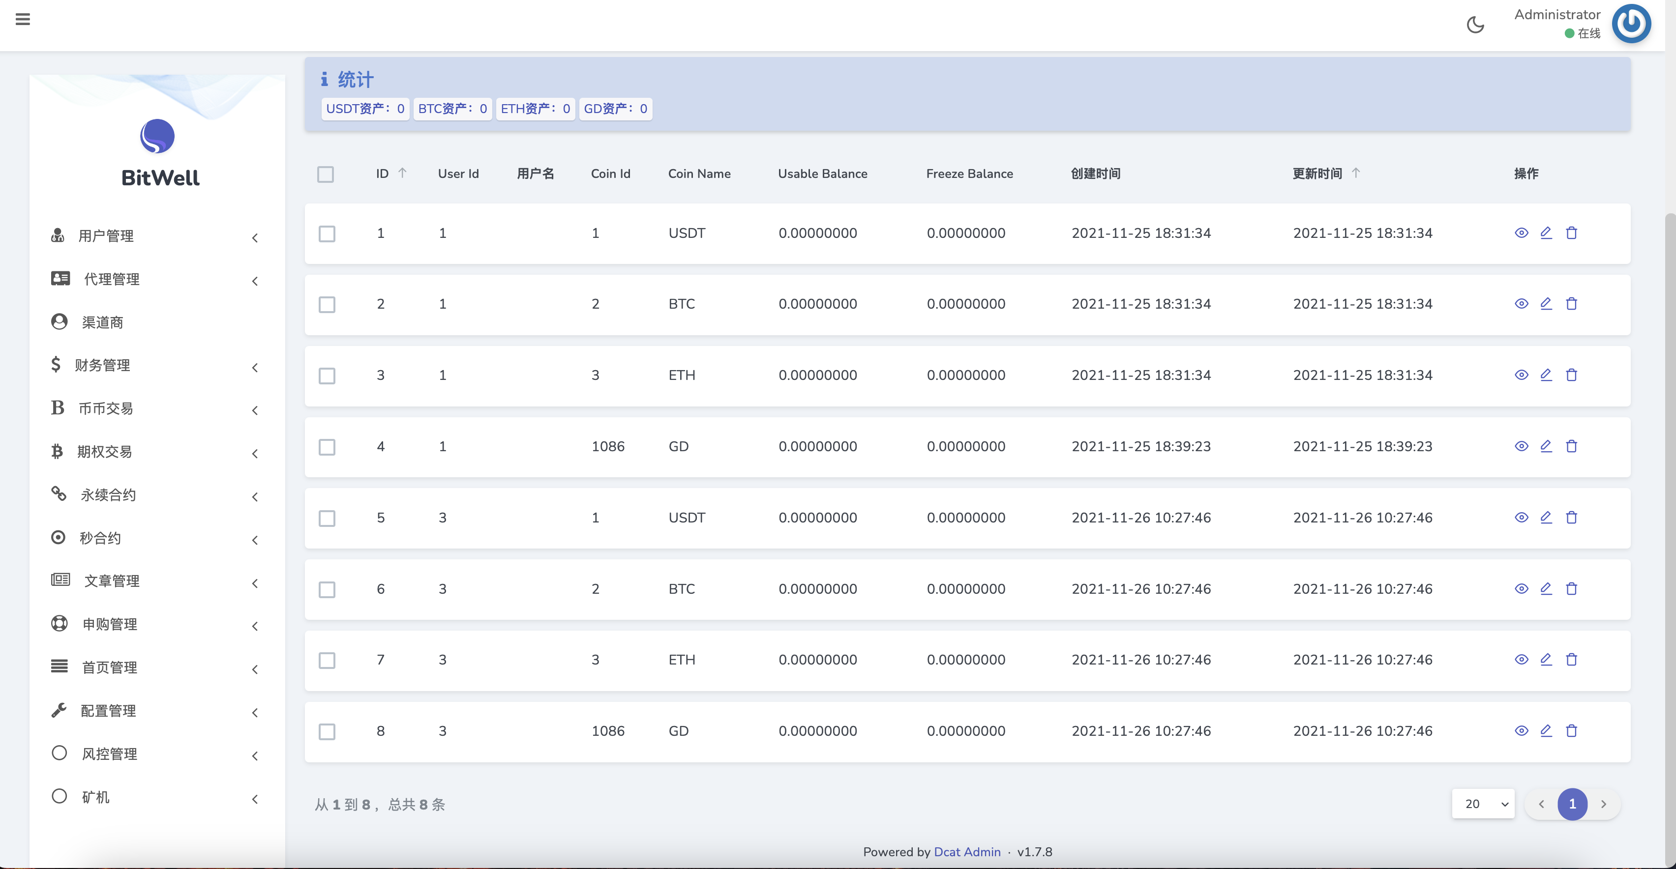Image resolution: width=1676 pixels, height=869 pixels.
Task: Select checkbox for row ID 3
Action: point(327,376)
